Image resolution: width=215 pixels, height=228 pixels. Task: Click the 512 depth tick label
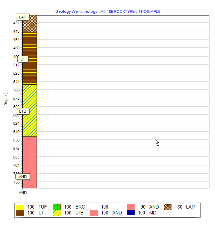(16, 65)
